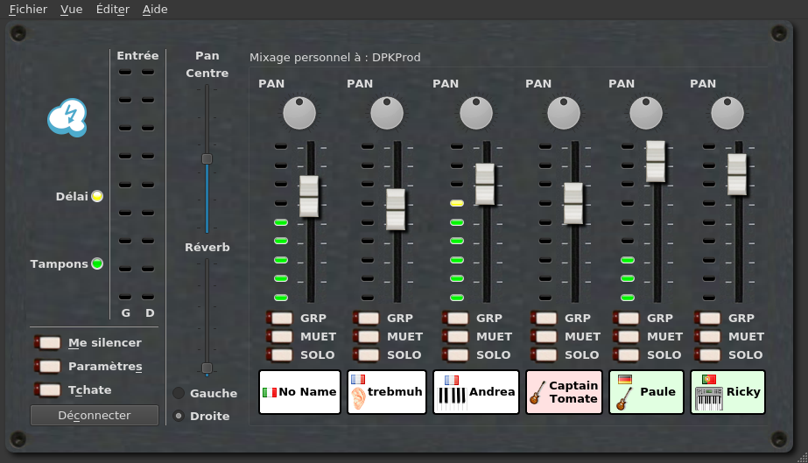The height and width of the screenshot is (463, 808).
Task: Solo the Andrea channel
Action: [x=455, y=354]
